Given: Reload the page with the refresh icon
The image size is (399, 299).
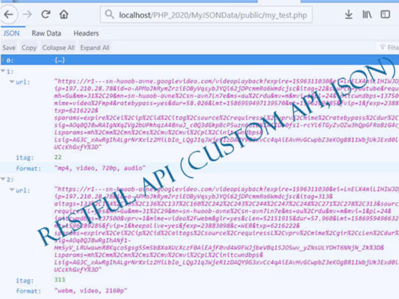Looking at the screenshot, I should click(46, 14).
